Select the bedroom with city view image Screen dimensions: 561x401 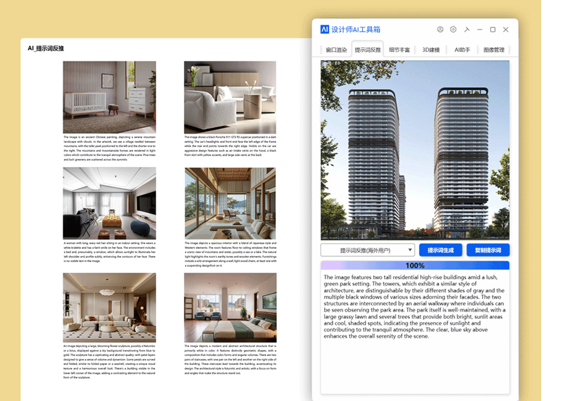230,307
